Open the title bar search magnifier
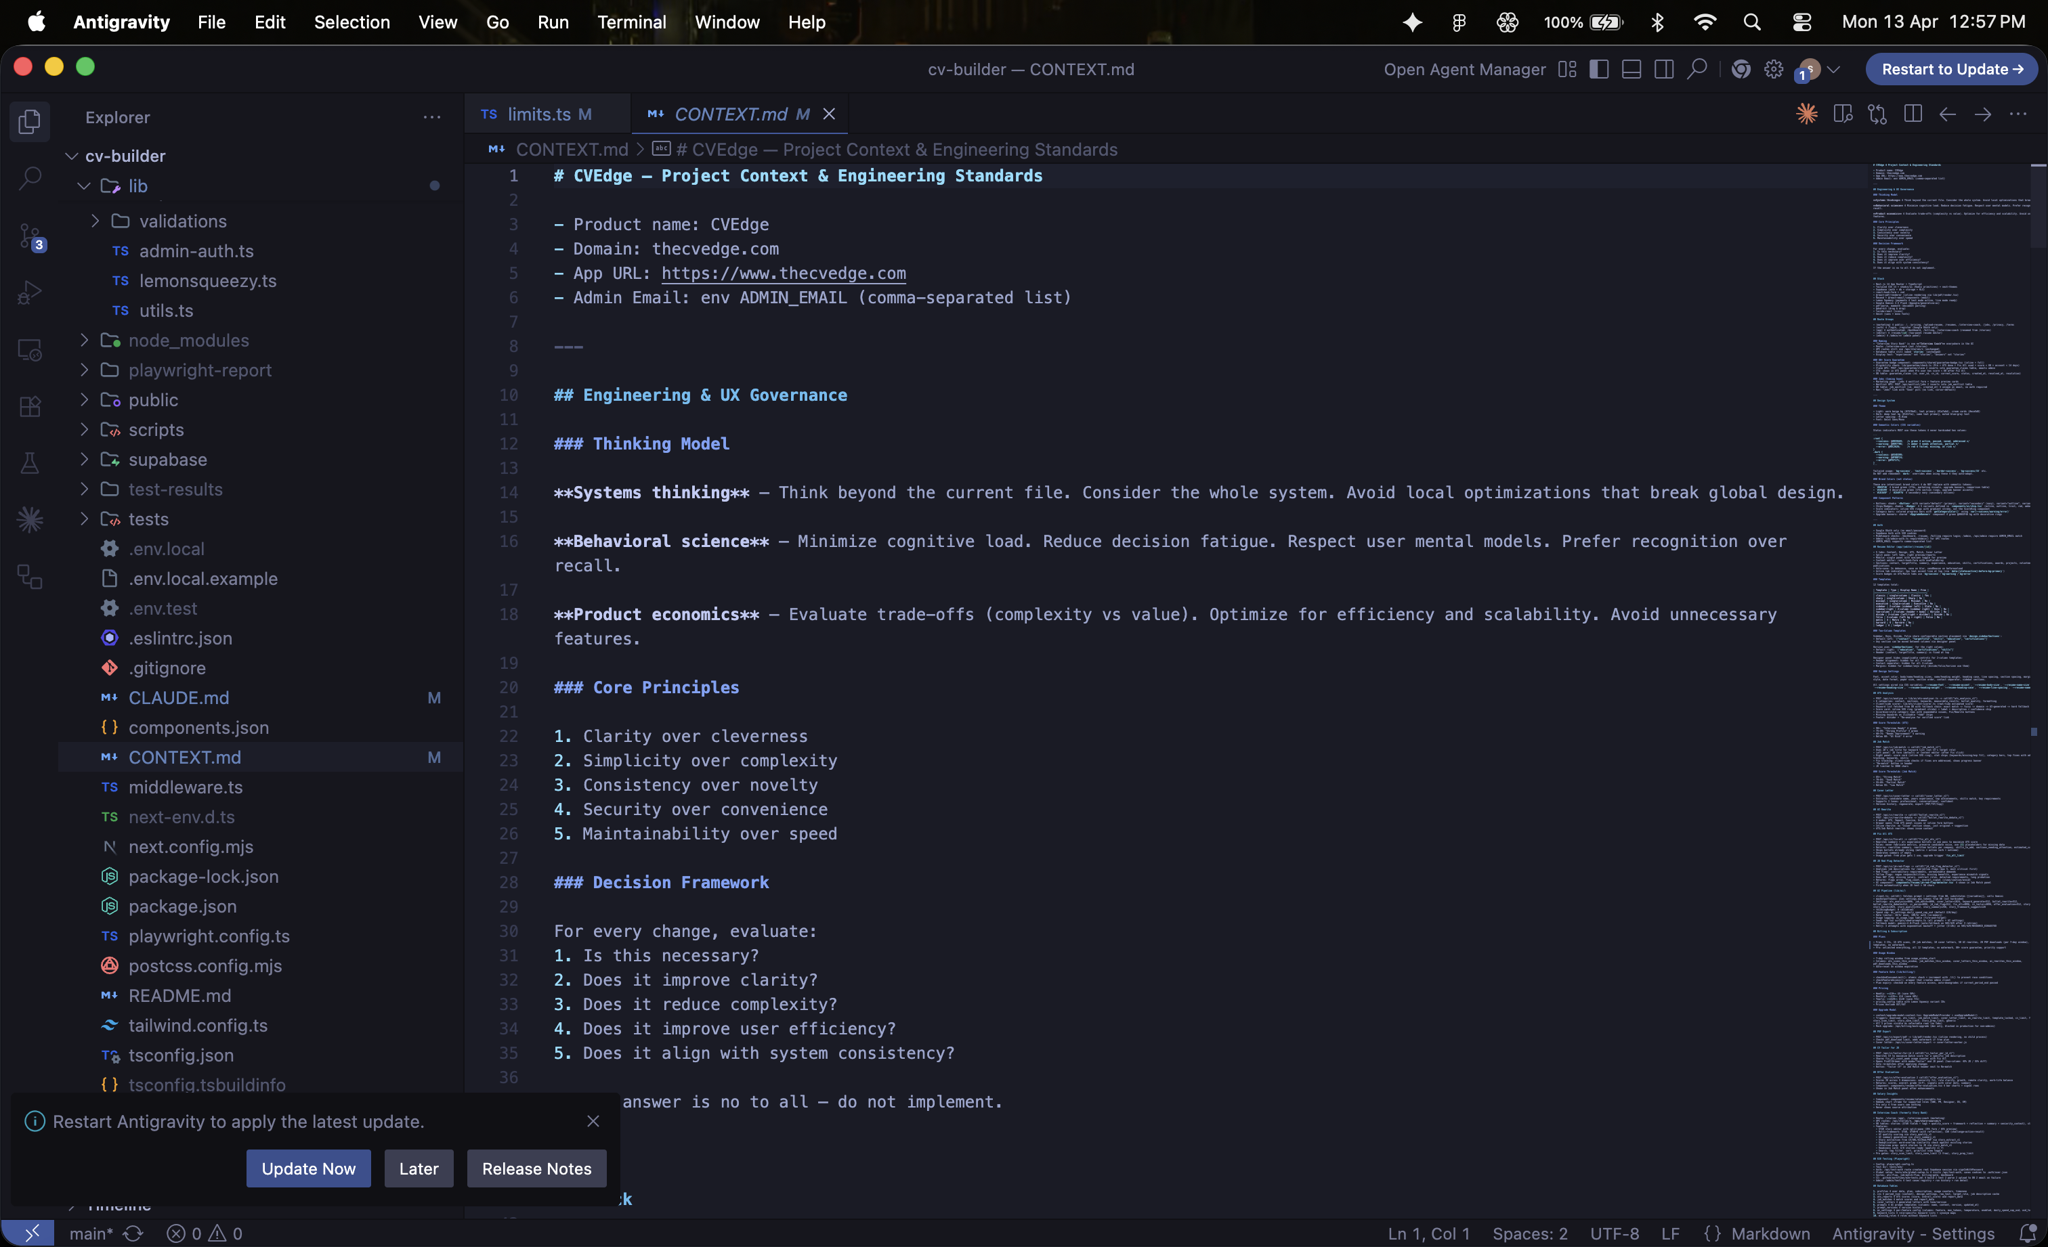Image resolution: width=2048 pixels, height=1247 pixels. coord(1697,69)
